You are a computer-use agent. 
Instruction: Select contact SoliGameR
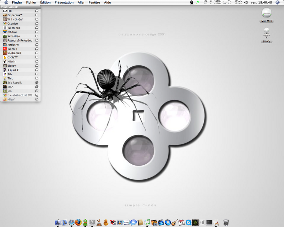[21, 53]
